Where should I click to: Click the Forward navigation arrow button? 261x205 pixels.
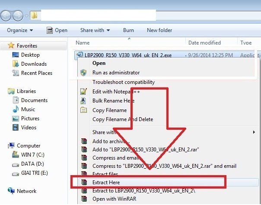(18, 16)
